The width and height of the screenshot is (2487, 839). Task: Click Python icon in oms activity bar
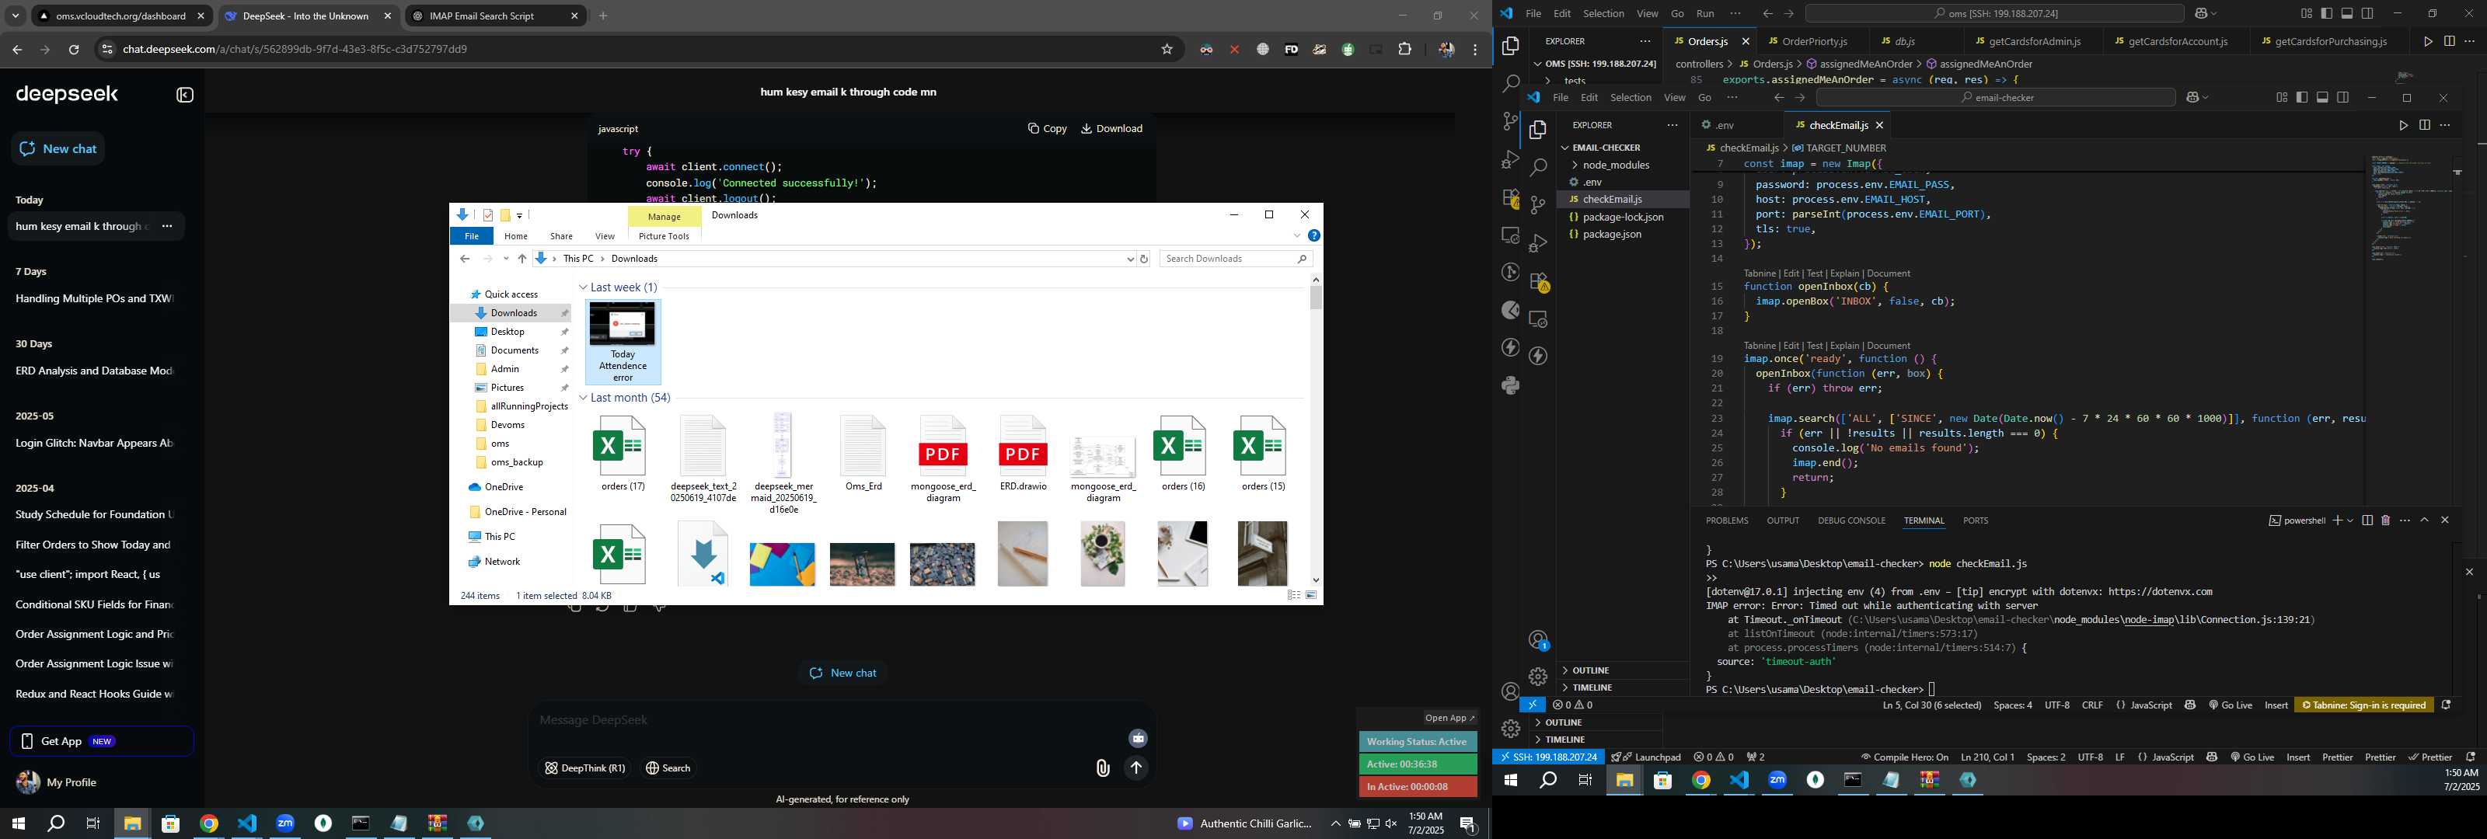point(1511,385)
